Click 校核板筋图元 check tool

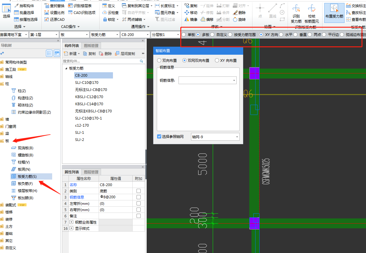[312, 14]
